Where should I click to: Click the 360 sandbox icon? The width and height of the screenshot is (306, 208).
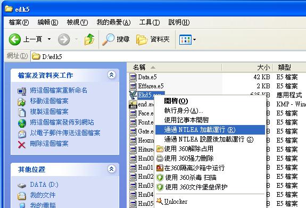160,168
